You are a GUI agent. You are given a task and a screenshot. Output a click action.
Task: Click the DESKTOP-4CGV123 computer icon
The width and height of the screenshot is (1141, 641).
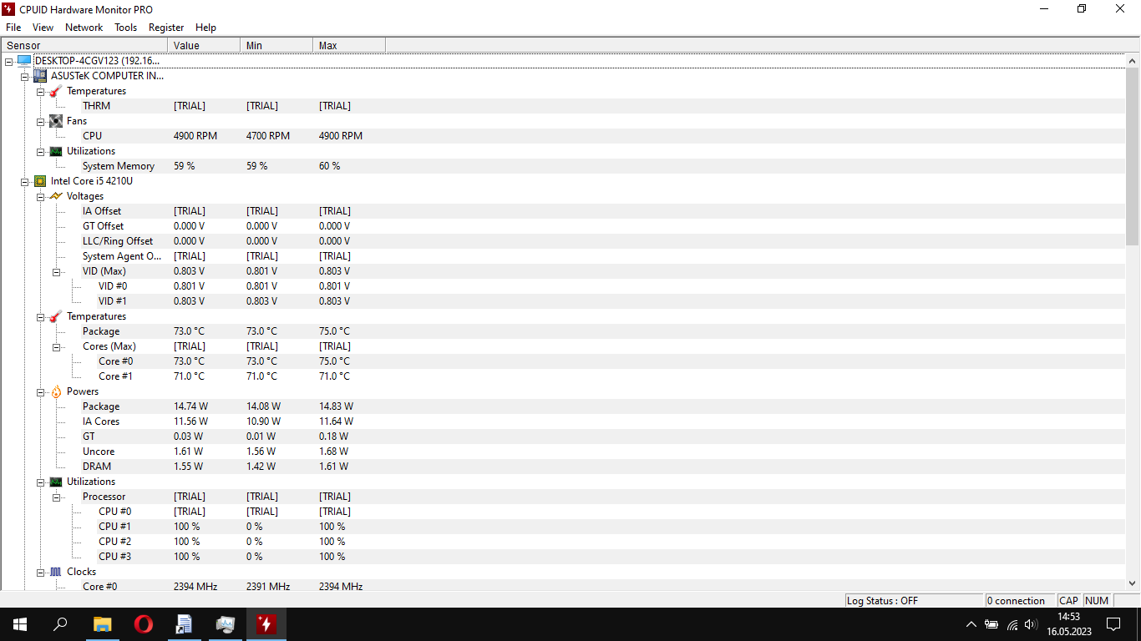coord(24,61)
